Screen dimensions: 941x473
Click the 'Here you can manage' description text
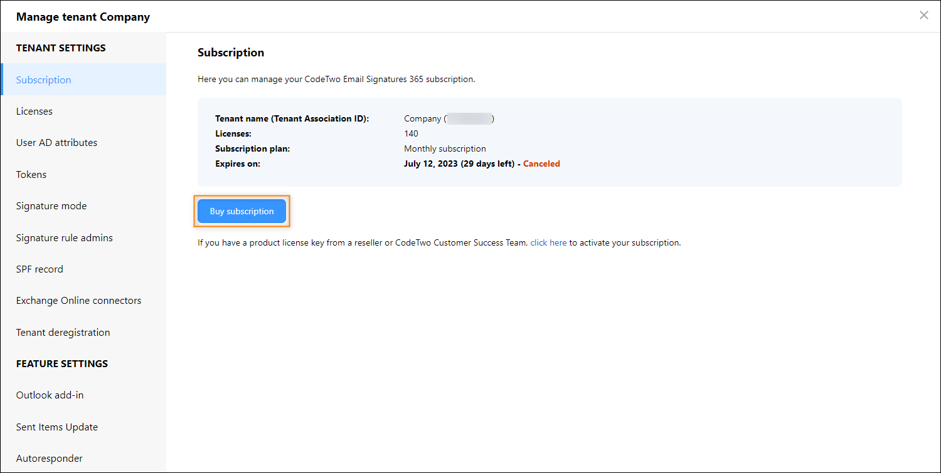[x=336, y=80]
